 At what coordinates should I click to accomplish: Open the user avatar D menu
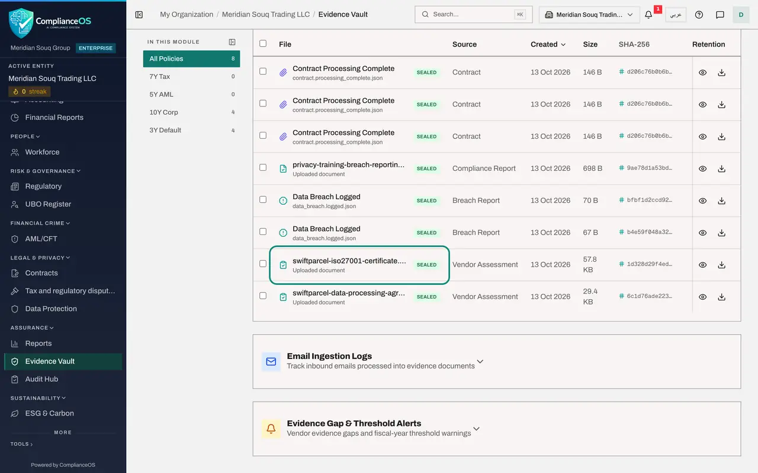pyautogui.click(x=741, y=15)
